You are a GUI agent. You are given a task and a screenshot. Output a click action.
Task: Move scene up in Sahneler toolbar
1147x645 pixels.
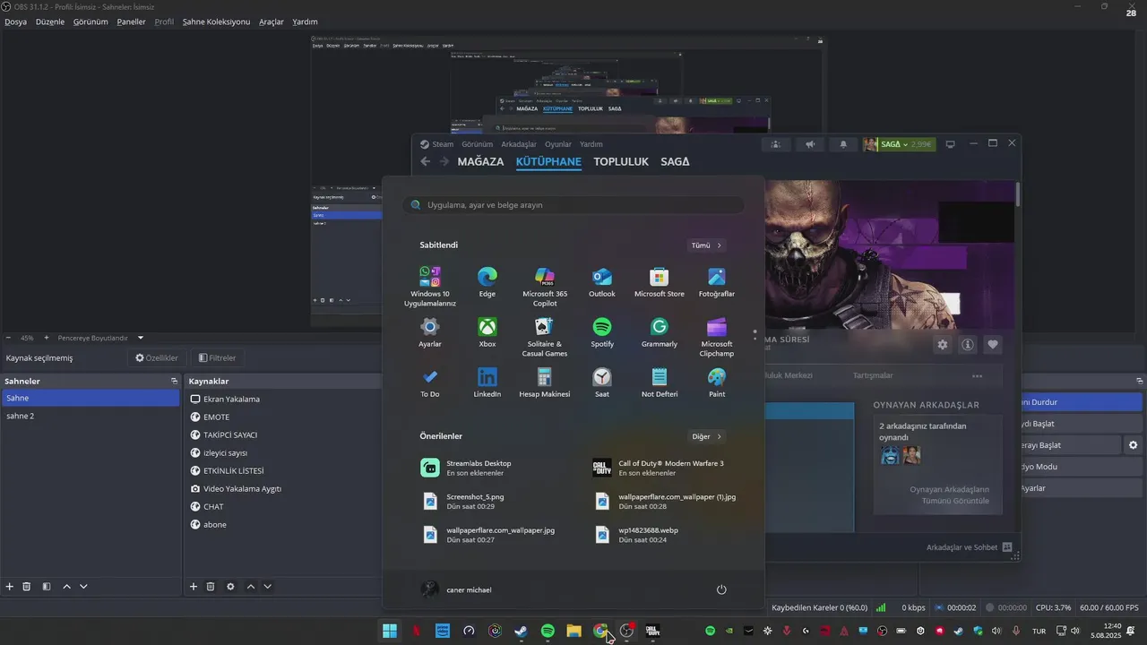(x=66, y=587)
